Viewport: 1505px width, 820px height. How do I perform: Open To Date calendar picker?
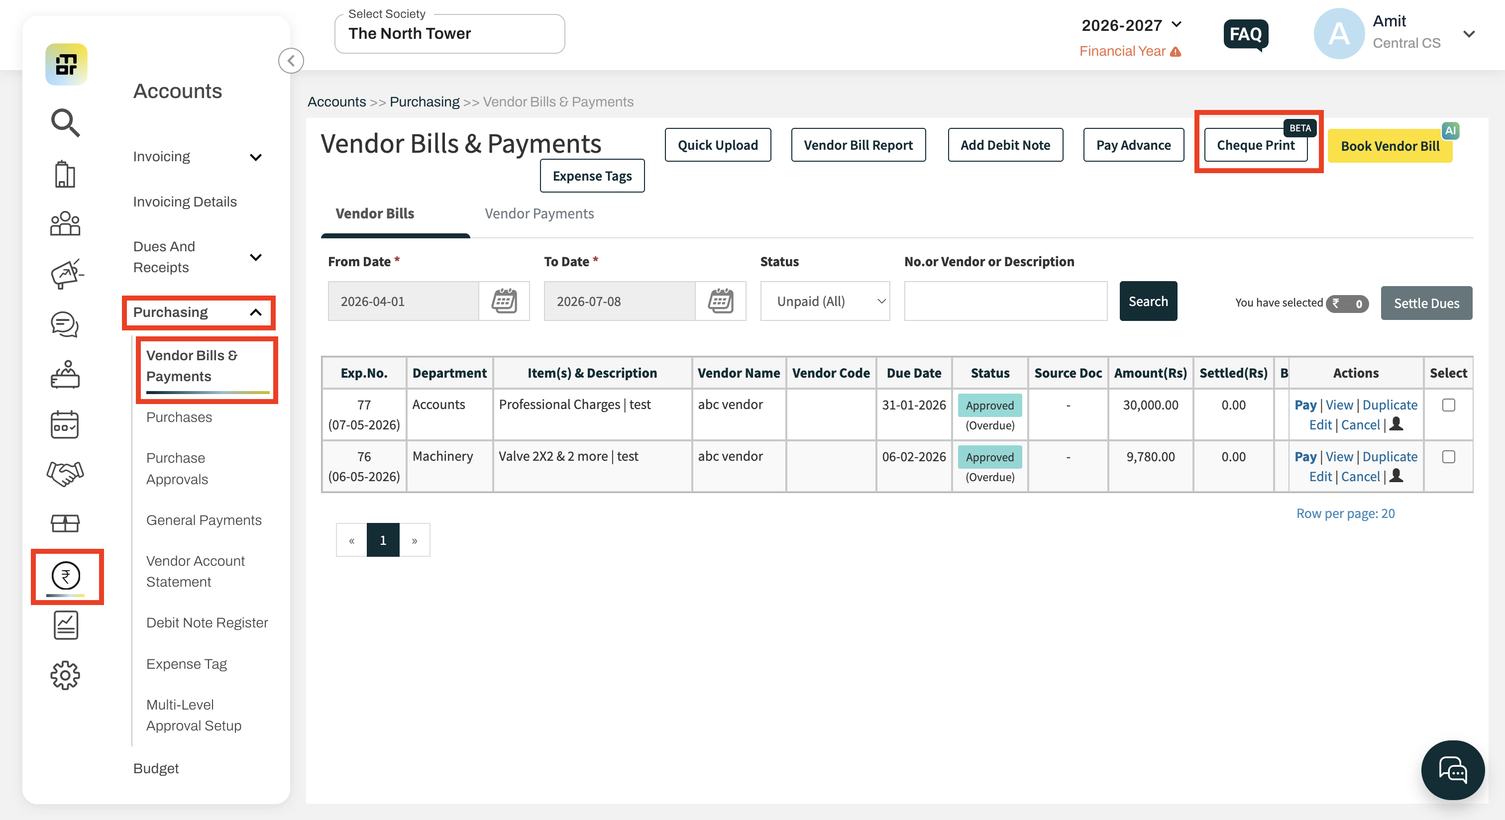[720, 302]
